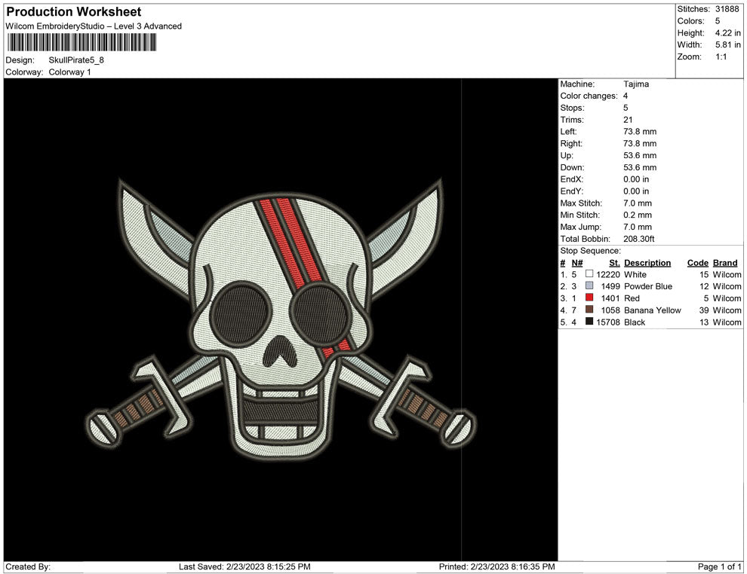Click the 'N#' column header

[x=577, y=263]
